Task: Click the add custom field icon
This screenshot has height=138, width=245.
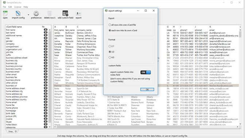Action: tap(65, 15)
